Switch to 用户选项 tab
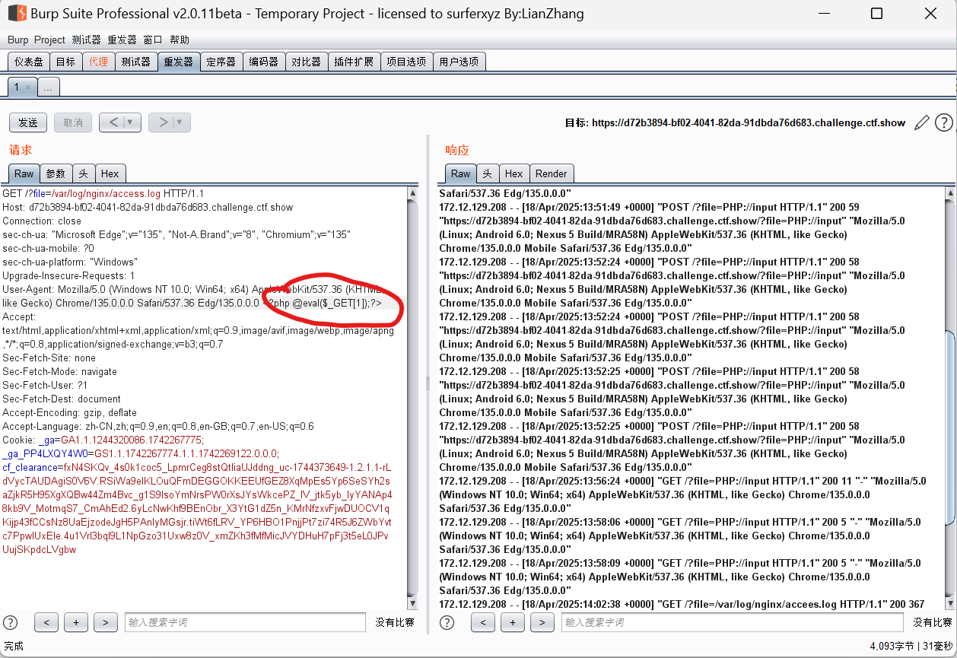Screen dimensions: 957x658 459,62
